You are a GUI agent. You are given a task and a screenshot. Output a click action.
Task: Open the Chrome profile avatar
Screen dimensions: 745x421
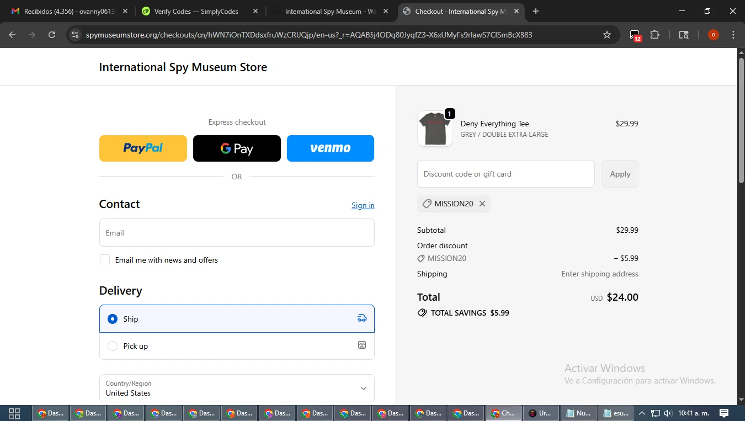713,35
